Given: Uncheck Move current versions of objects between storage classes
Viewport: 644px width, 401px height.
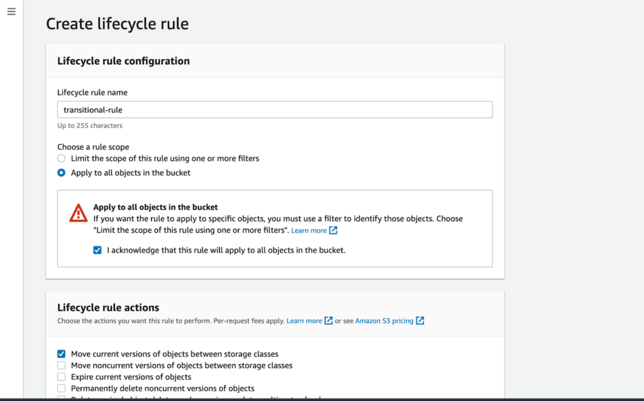Looking at the screenshot, I should 61,354.
